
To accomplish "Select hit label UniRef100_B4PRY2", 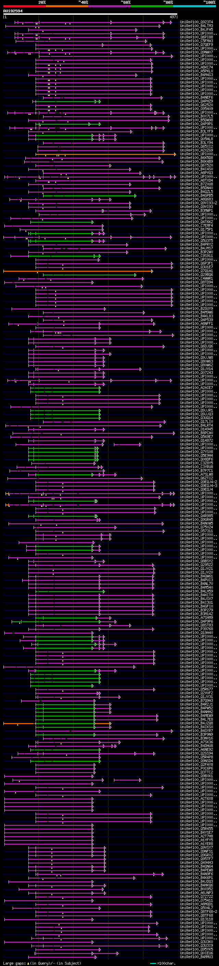I will click(x=196, y=245).
